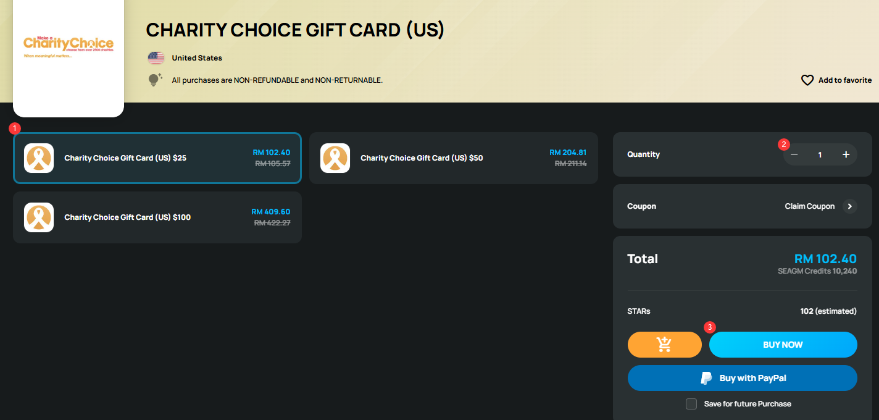Click the minus quantity icon
This screenshot has height=420, width=879.
pyautogui.click(x=794, y=154)
